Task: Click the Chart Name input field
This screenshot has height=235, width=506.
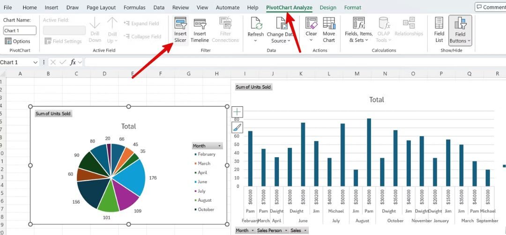Action: pos(20,30)
